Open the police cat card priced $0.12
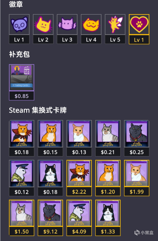158x241 pixels. 22,178
